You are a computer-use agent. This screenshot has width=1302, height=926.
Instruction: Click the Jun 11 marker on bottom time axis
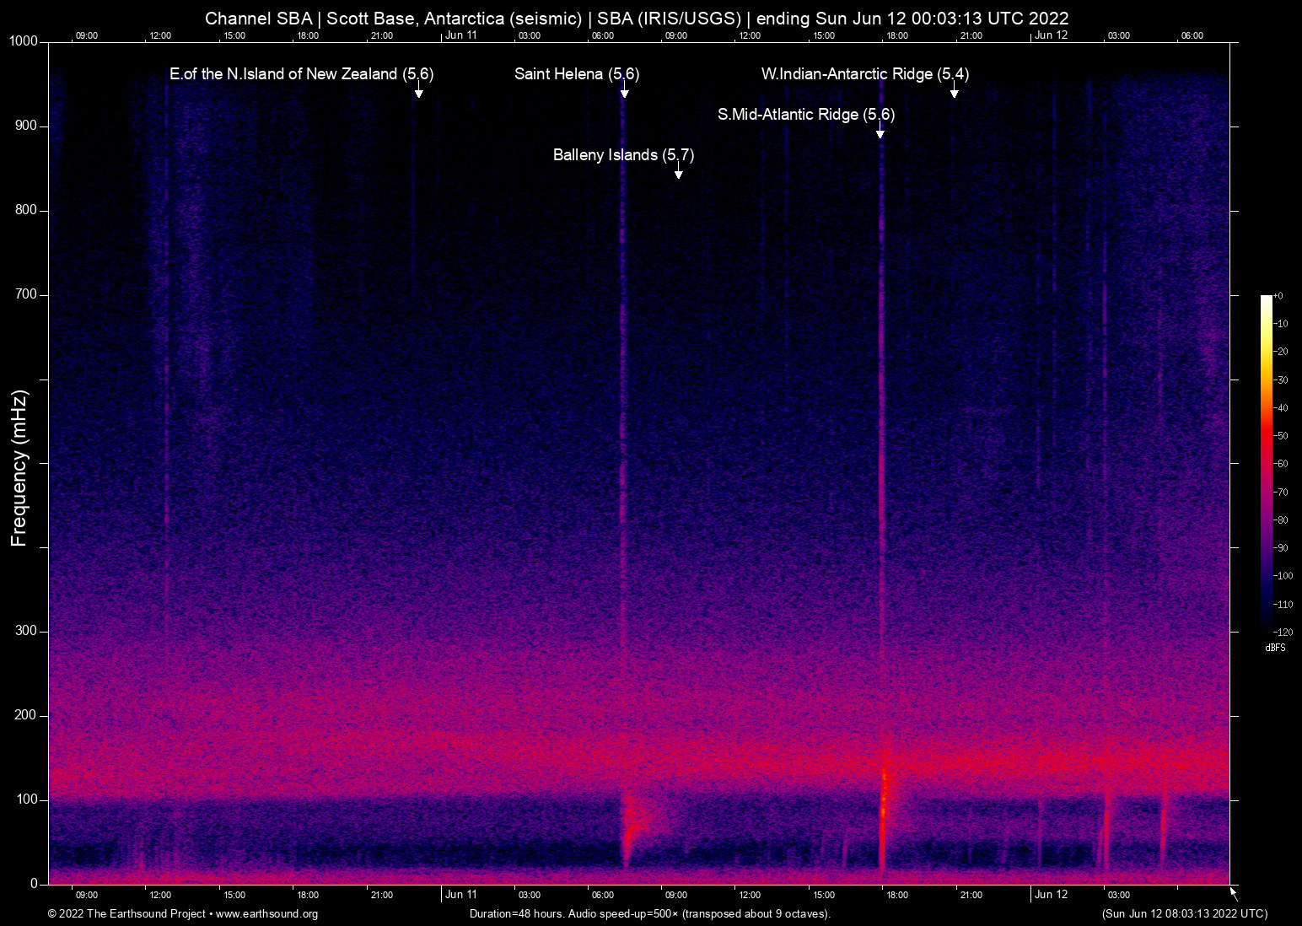pos(460,895)
